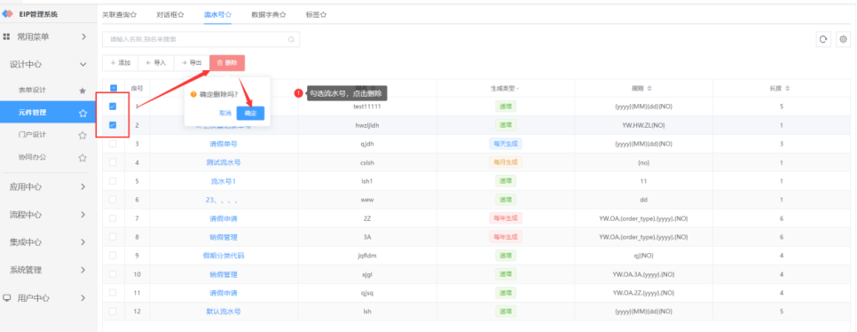Viewport: 857px width, 332px height.
Task: Toggle the select-all checkbox in table header
Action: tap(114, 88)
